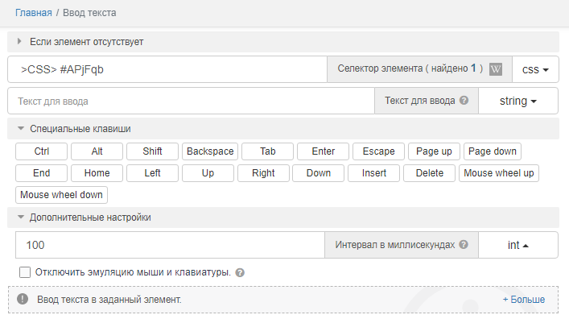Image resolution: width=569 pixels, height=319 pixels.
Task: Open the css selector type dropdown
Action: 535,69
